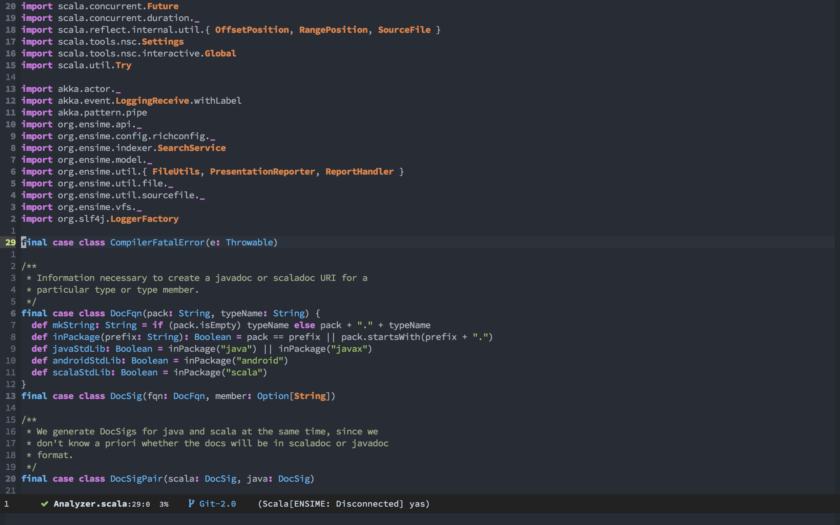Click on CompilerFatalError class name
The height and width of the screenshot is (525, 840).
point(157,242)
